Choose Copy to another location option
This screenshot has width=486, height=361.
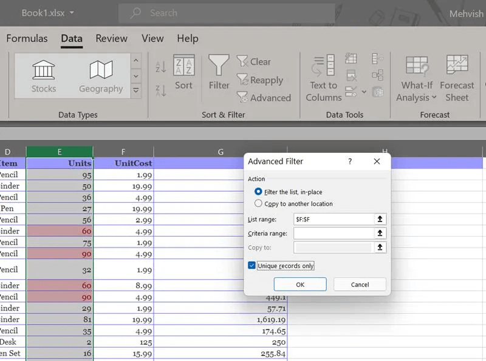[259, 204]
